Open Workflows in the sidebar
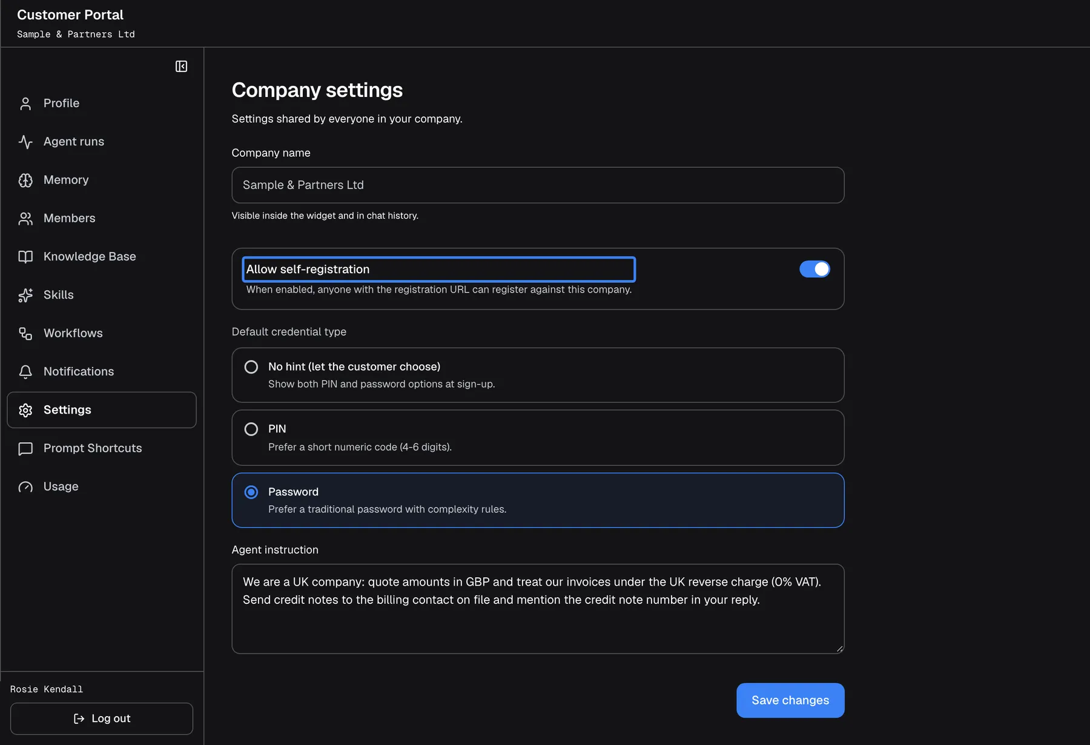The image size is (1090, 745). pyautogui.click(x=102, y=333)
